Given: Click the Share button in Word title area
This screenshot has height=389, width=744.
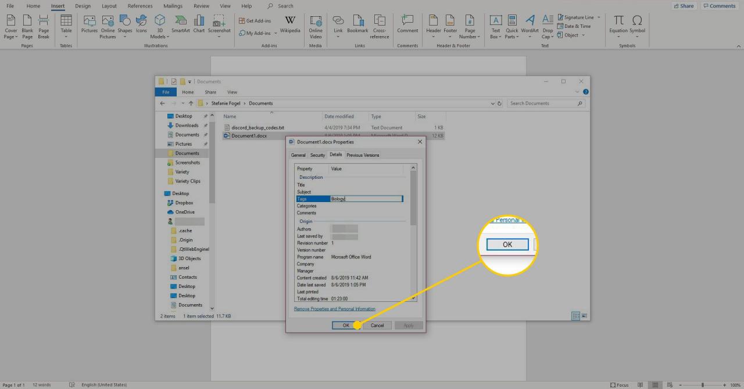Looking at the screenshot, I should pos(684,6).
